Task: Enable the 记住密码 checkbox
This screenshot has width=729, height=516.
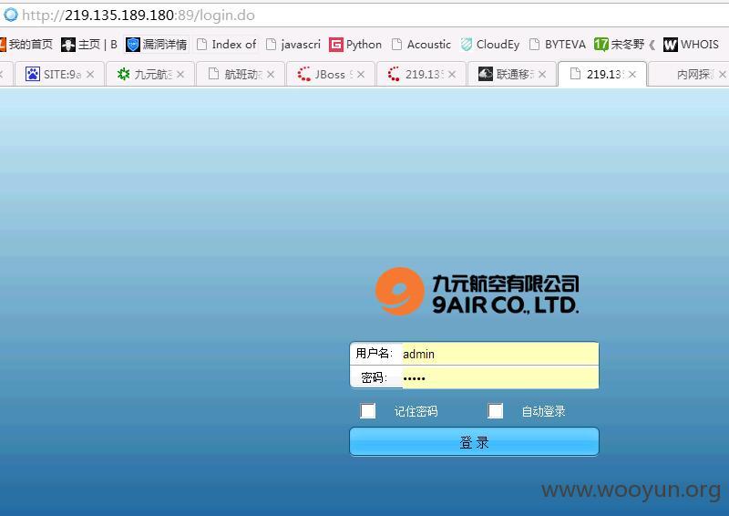Action: (x=368, y=411)
